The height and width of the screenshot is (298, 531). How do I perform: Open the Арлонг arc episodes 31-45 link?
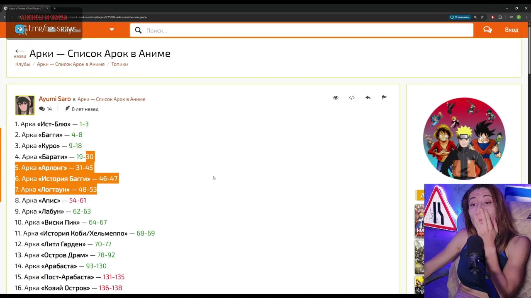pos(84,168)
